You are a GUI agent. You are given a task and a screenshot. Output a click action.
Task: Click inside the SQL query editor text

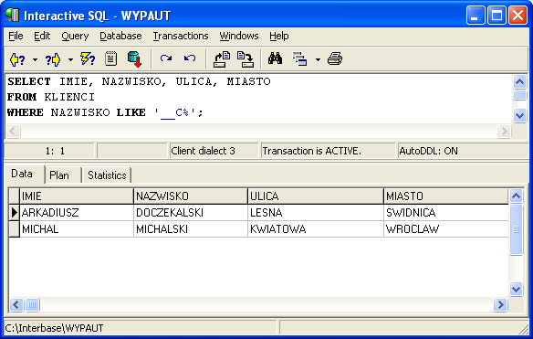258,98
